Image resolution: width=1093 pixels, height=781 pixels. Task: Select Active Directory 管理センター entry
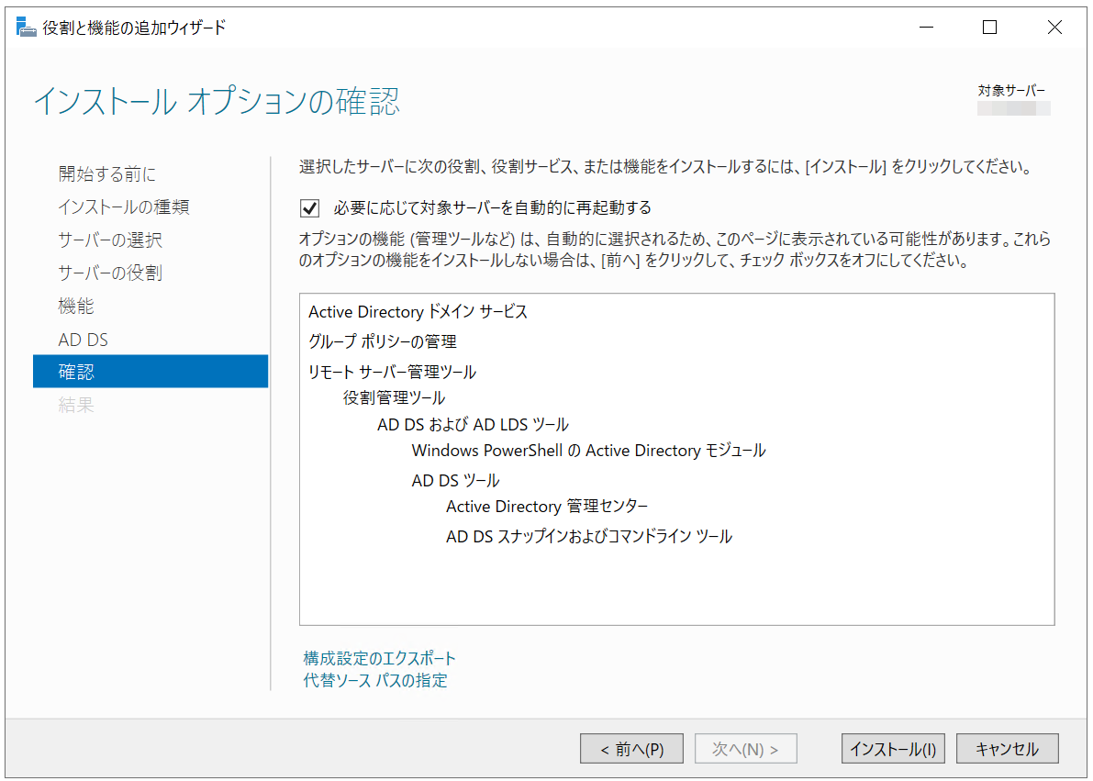coord(547,507)
